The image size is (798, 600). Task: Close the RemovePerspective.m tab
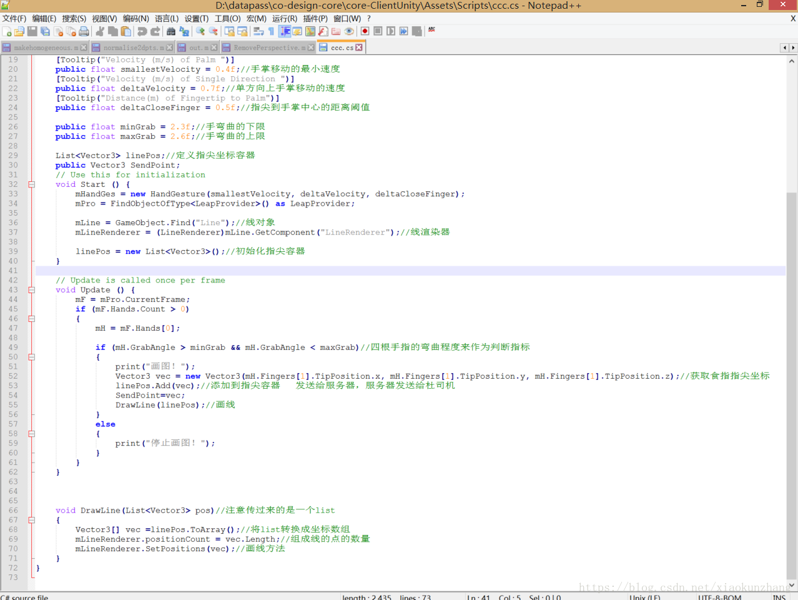pos(311,47)
